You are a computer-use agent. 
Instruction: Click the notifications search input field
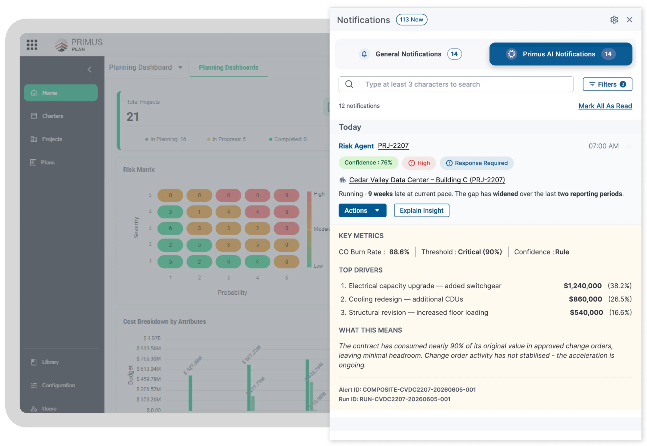456,84
